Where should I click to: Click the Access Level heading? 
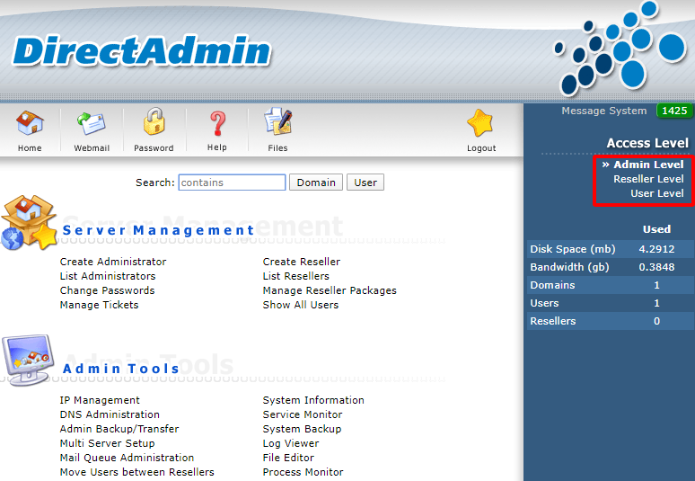[x=647, y=143]
